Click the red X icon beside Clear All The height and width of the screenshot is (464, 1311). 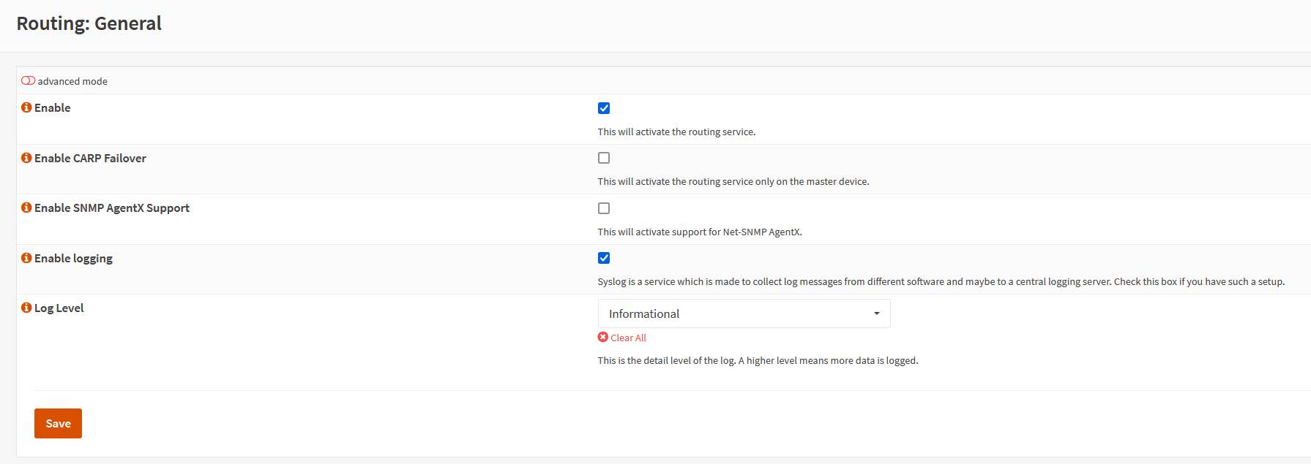pos(603,337)
